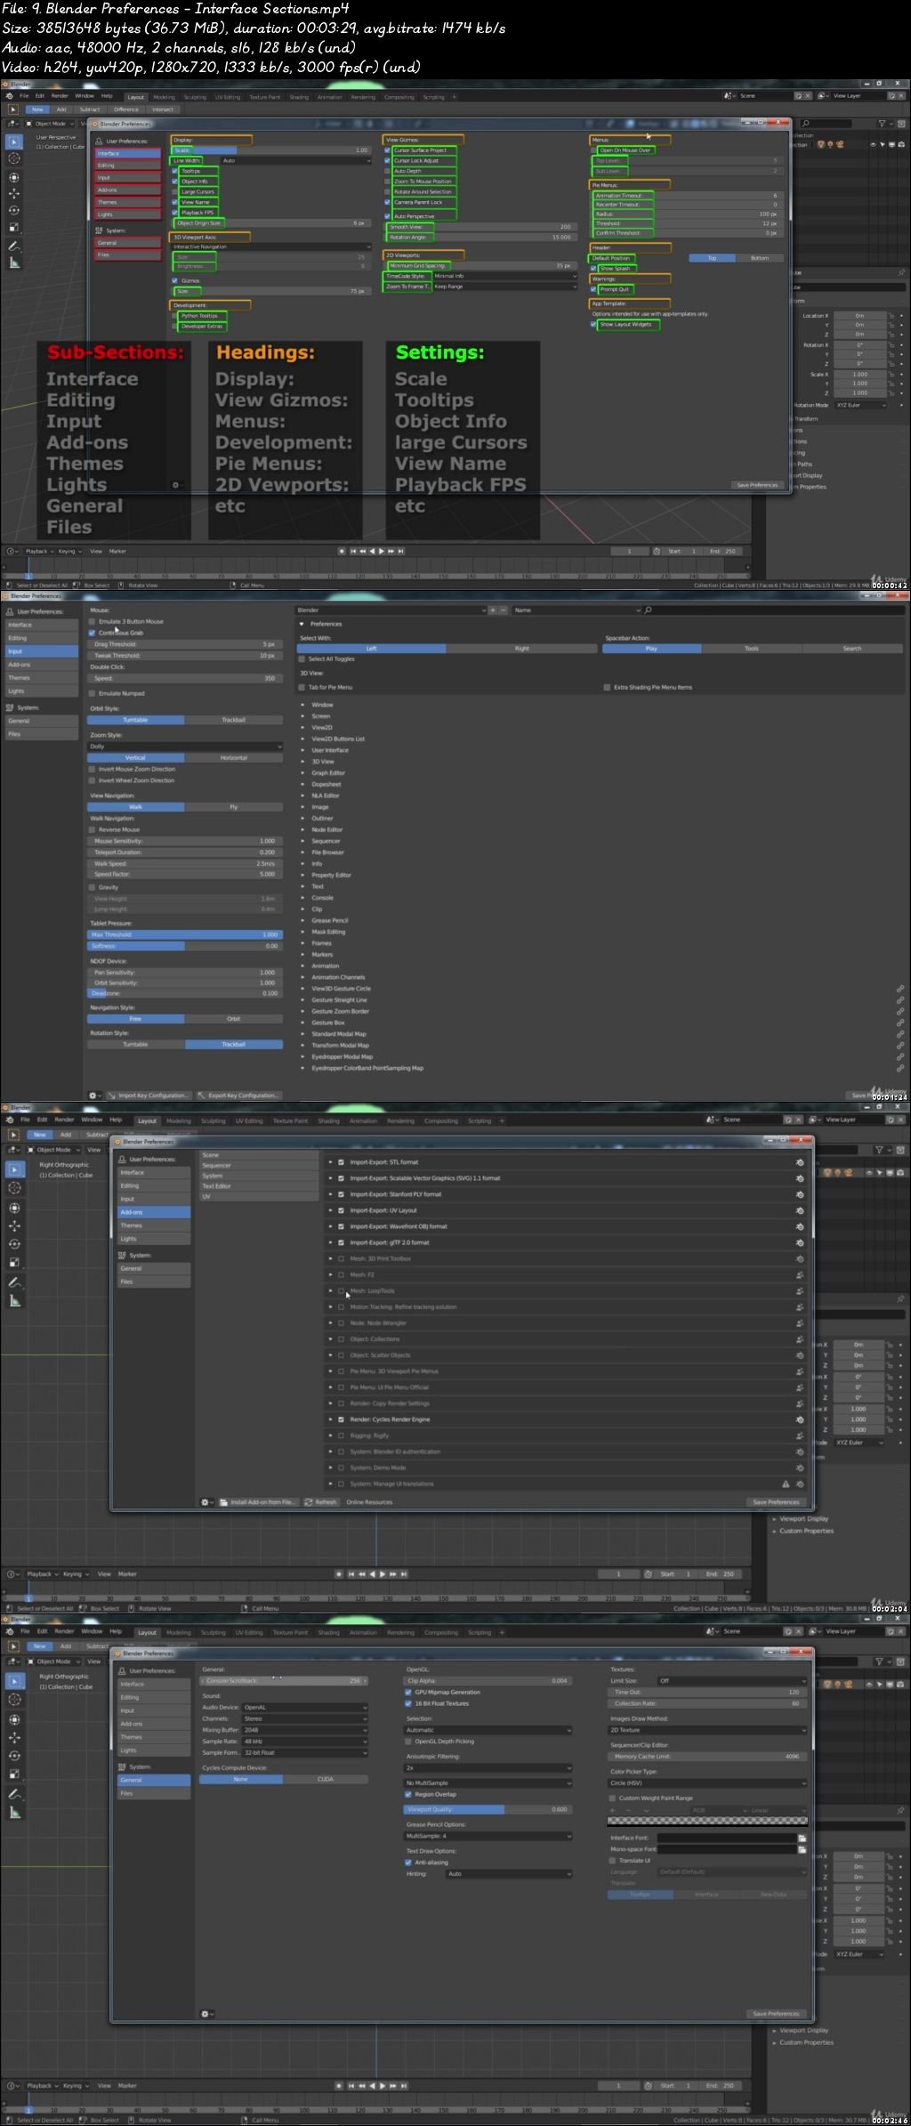Expand the Window keymap category
911x2126 pixels.
point(303,705)
